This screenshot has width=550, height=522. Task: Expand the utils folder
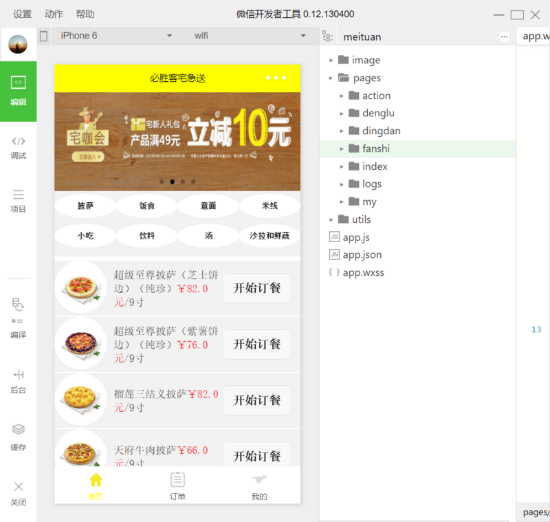(331, 219)
